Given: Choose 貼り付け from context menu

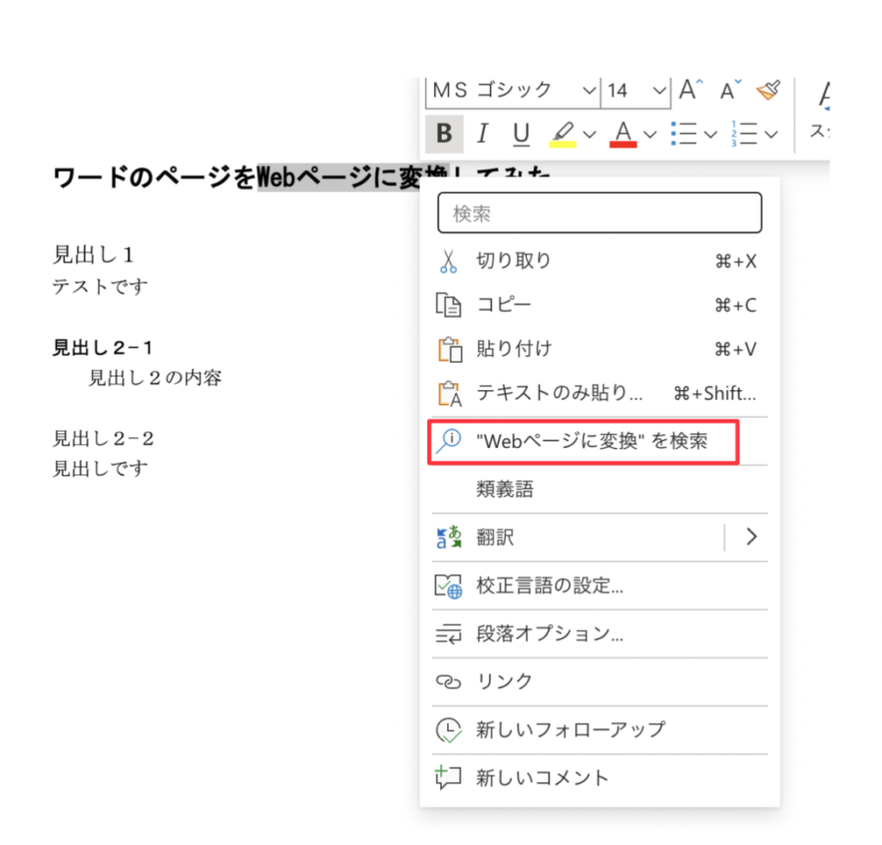Looking at the screenshot, I should 600,349.
